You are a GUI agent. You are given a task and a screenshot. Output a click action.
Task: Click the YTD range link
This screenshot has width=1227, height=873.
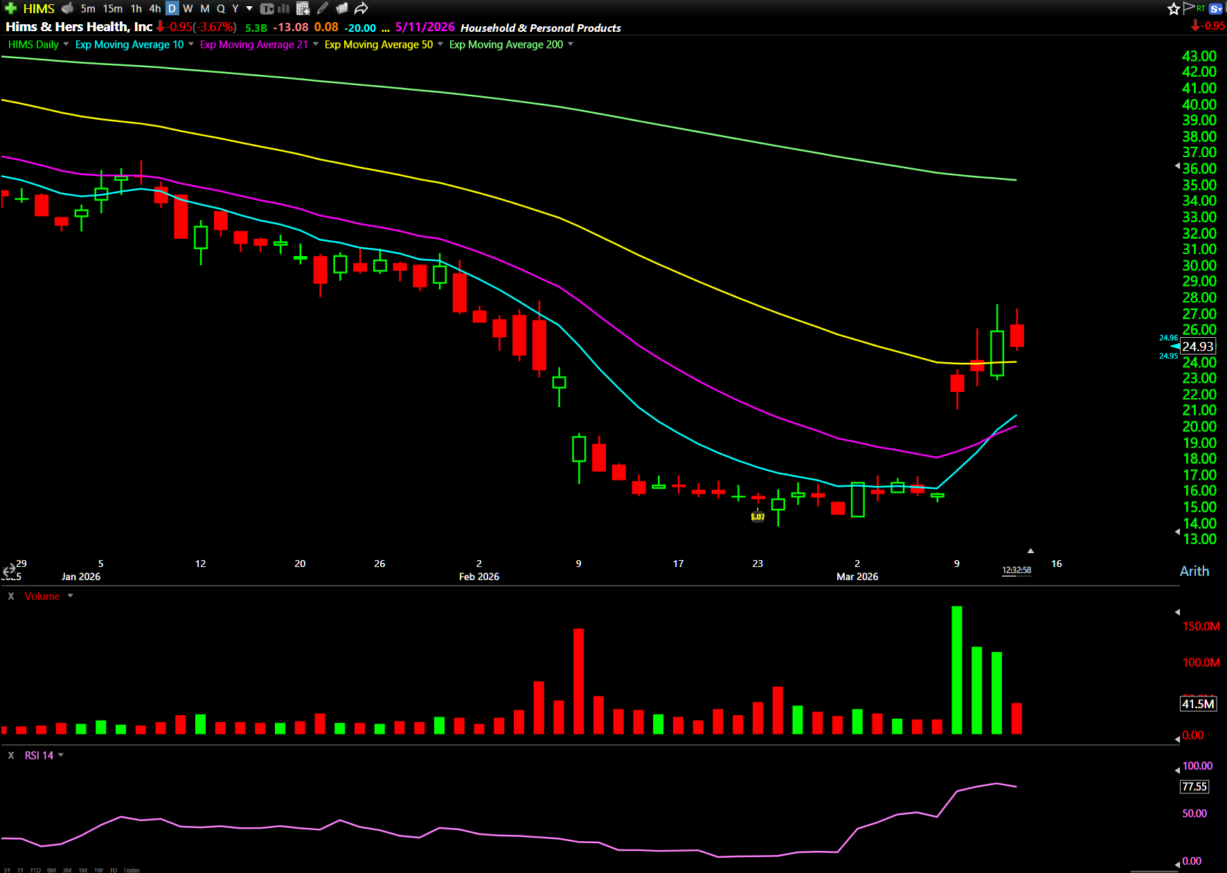[35, 870]
